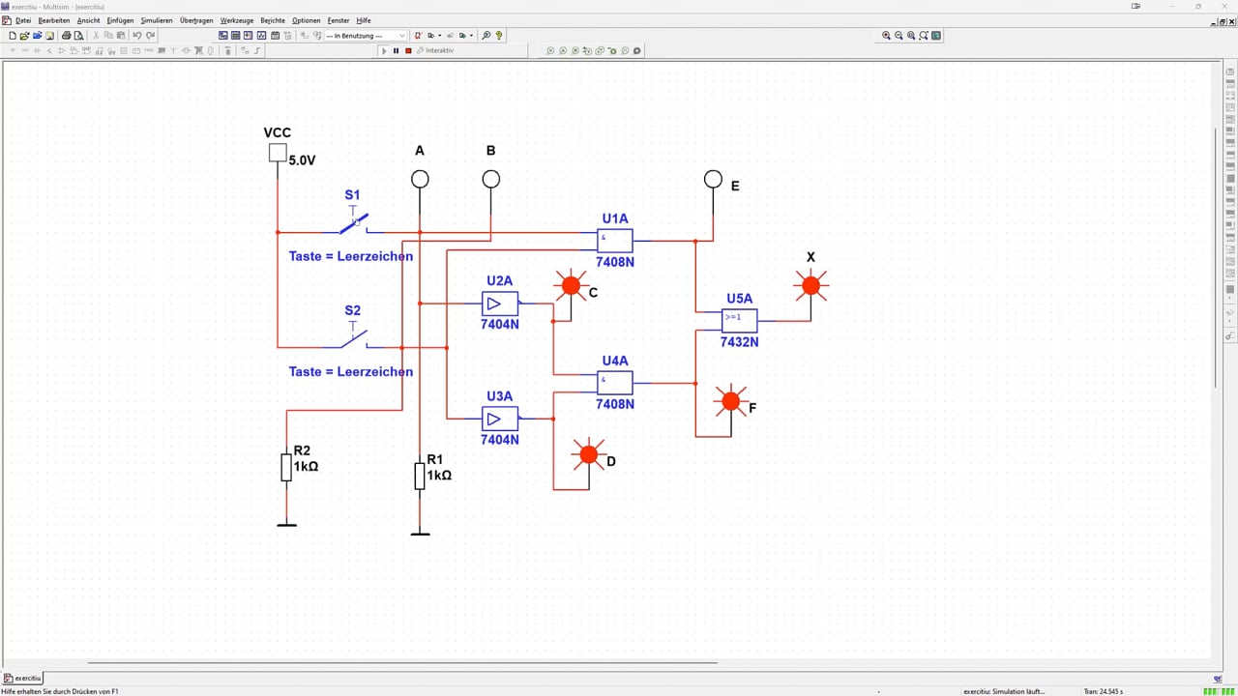1238x696 pixels.
Task: Open the Werkzeuge menu
Action: click(237, 20)
